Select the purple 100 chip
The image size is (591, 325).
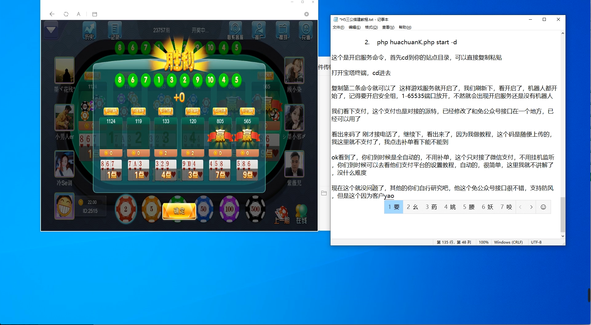pos(229,209)
